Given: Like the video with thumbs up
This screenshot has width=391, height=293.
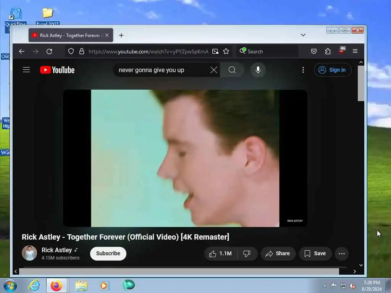Looking at the screenshot, I should click(220, 254).
